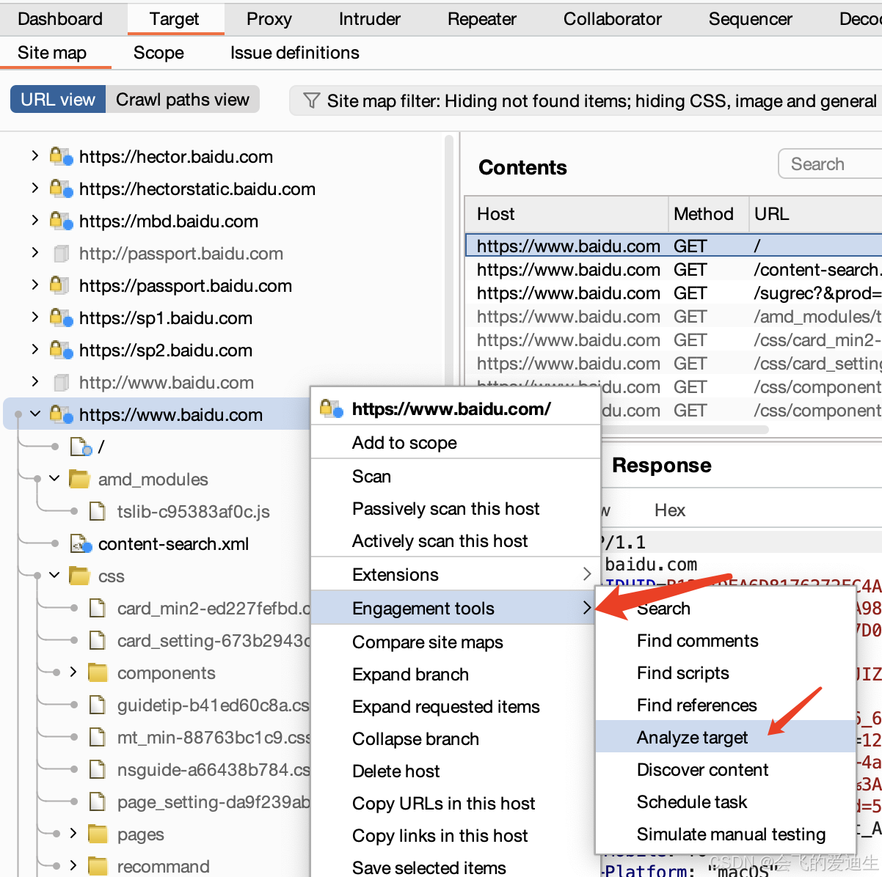Choose Schedule task in submenu

(x=725, y=801)
